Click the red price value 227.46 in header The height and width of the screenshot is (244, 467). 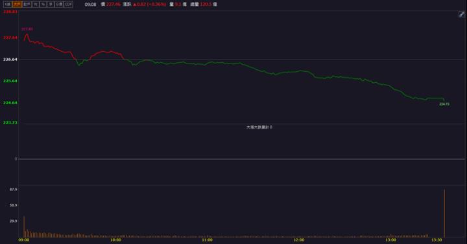pyautogui.click(x=114, y=4)
